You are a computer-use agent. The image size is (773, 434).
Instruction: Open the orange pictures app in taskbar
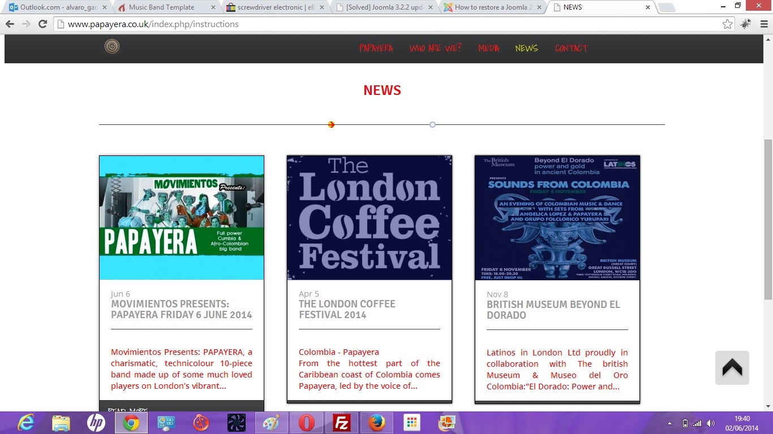tap(447, 423)
